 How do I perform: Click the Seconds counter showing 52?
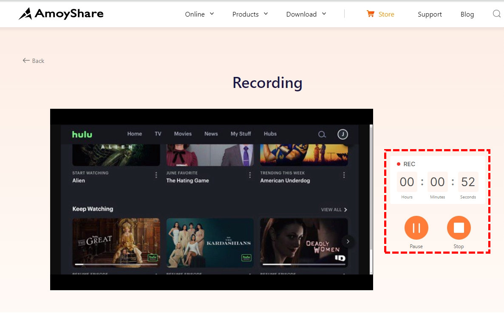pyautogui.click(x=468, y=182)
